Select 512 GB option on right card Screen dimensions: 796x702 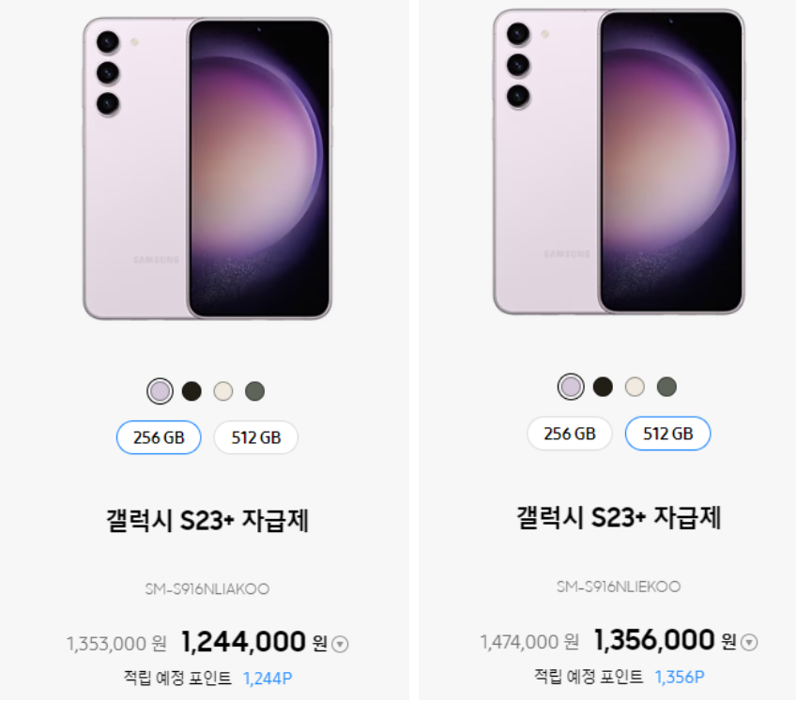coord(667,434)
